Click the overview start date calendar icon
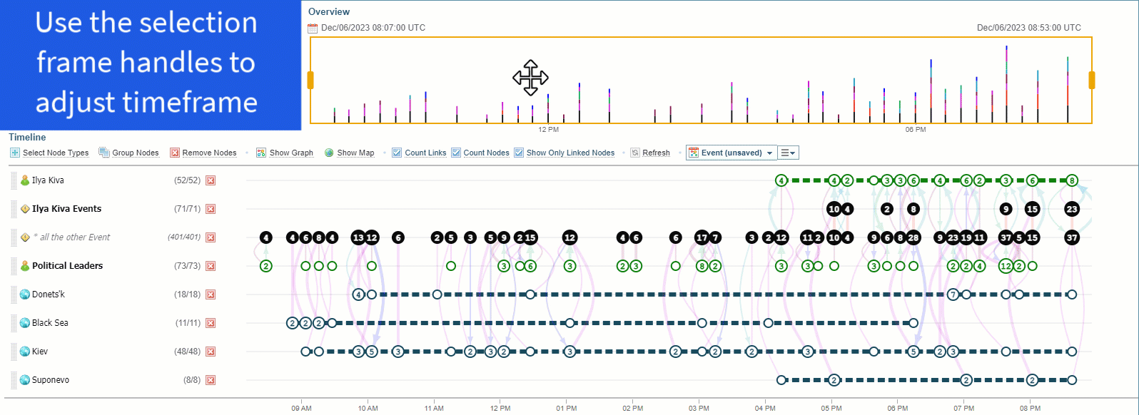Image resolution: width=1139 pixels, height=415 pixels. (313, 28)
